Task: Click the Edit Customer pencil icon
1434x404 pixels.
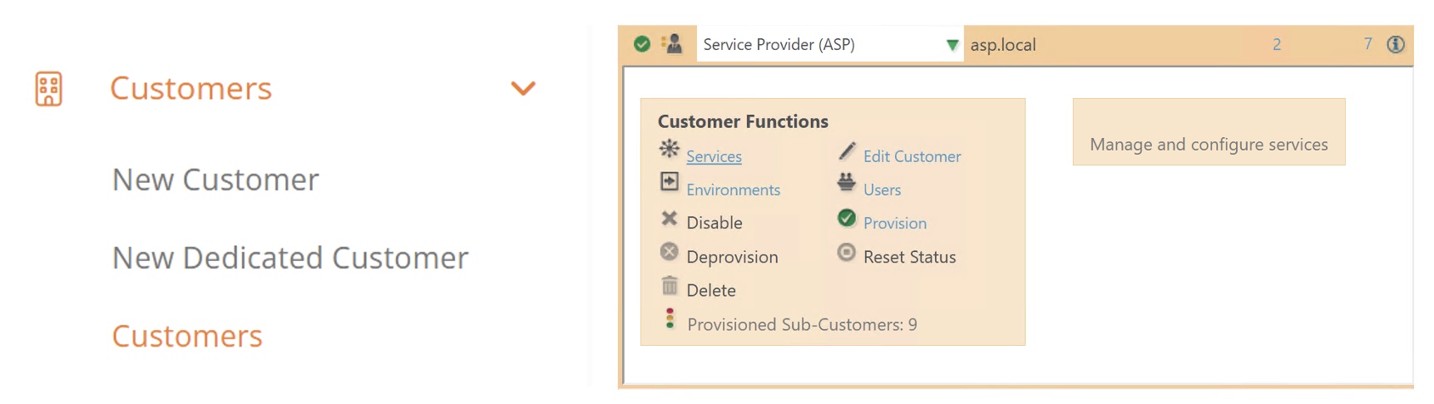Action: 847,150
